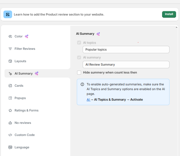Click the Cards icon in sidebar
Screen dimensions: 180x156
click(x=10, y=86)
